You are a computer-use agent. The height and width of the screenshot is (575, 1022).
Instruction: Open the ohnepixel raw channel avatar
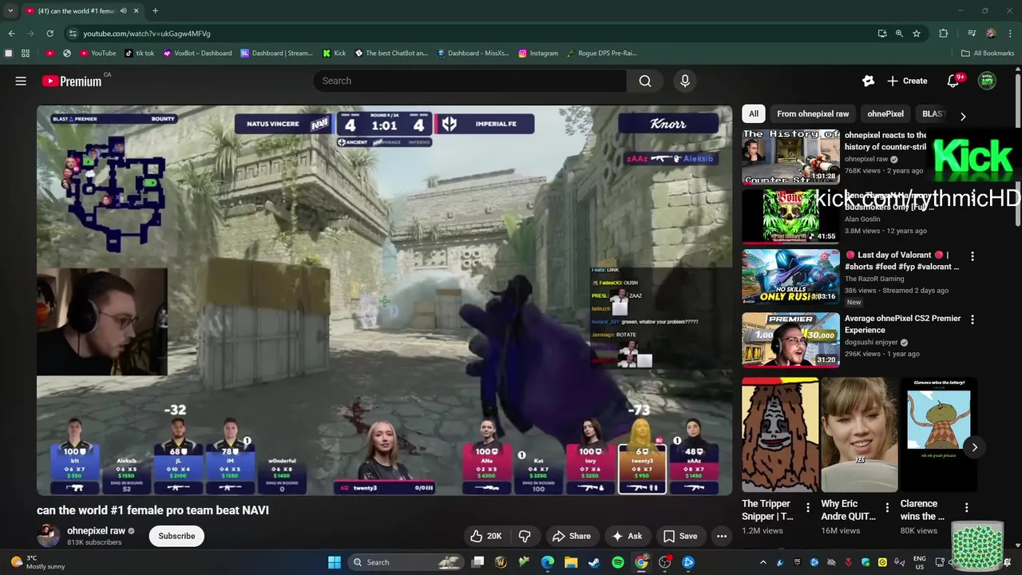tap(48, 535)
